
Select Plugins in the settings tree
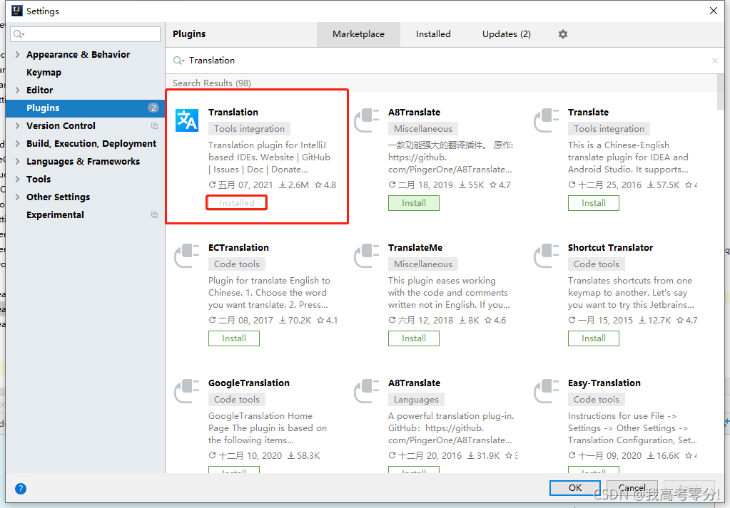[x=85, y=108]
